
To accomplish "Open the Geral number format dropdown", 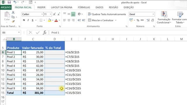I will pyautogui.click(x=153, y=14).
